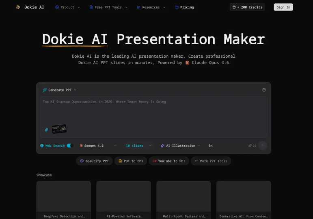Click the help question mark icon
Screen dimensions: 313x219
pyautogui.click(x=264, y=90)
